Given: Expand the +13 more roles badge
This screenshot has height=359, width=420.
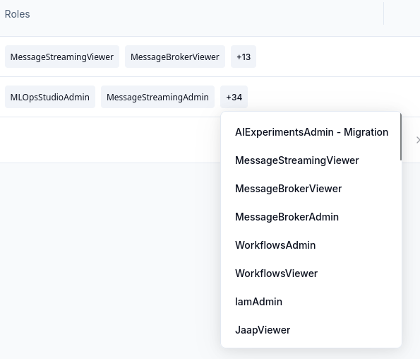Looking at the screenshot, I should [x=244, y=57].
